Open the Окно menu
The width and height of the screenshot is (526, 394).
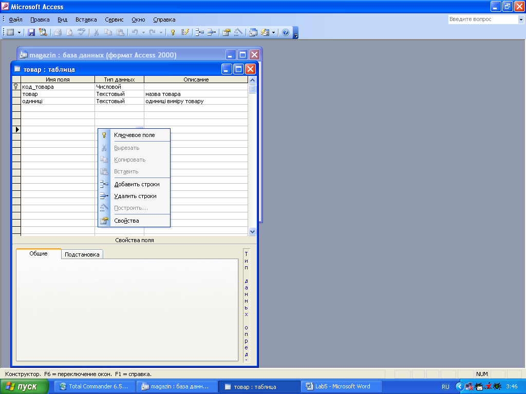[x=138, y=19]
